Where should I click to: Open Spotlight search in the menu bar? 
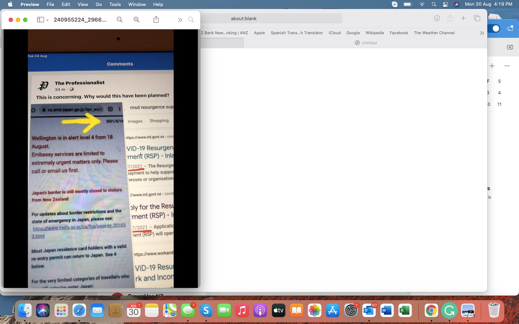point(434,4)
